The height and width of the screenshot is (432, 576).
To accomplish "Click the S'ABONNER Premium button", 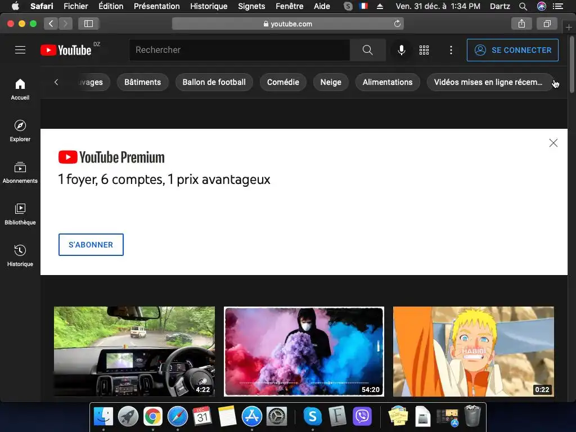I will pyautogui.click(x=91, y=245).
